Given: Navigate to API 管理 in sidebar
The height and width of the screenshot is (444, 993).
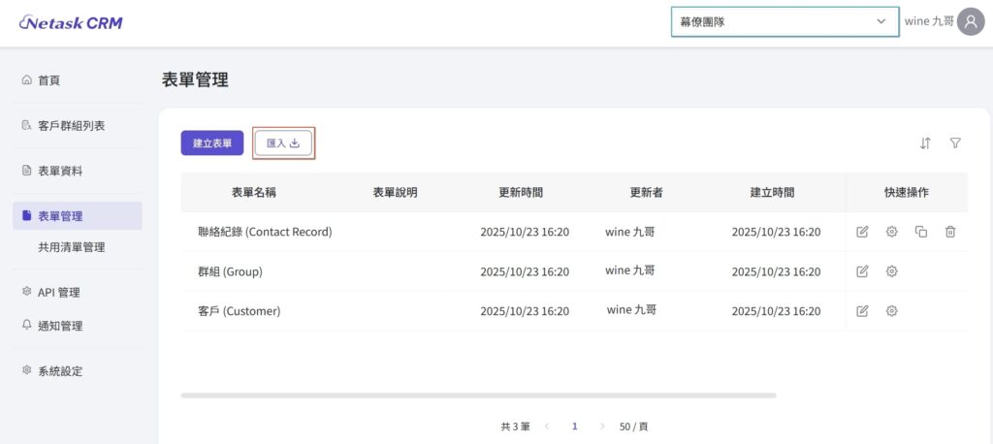Looking at the screenshot, I should coord(58,292).
